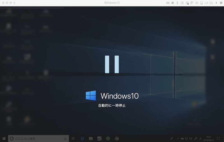
Task: Click the CPU chip icon in title bar
Action: pyautogui.click(x=172, y=3)
